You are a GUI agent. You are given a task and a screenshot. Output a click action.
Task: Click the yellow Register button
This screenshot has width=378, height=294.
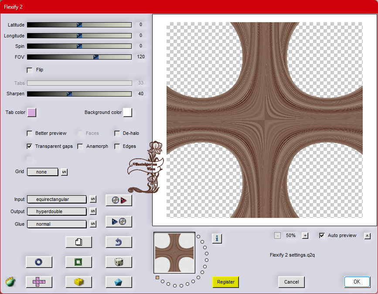[226, 282]
